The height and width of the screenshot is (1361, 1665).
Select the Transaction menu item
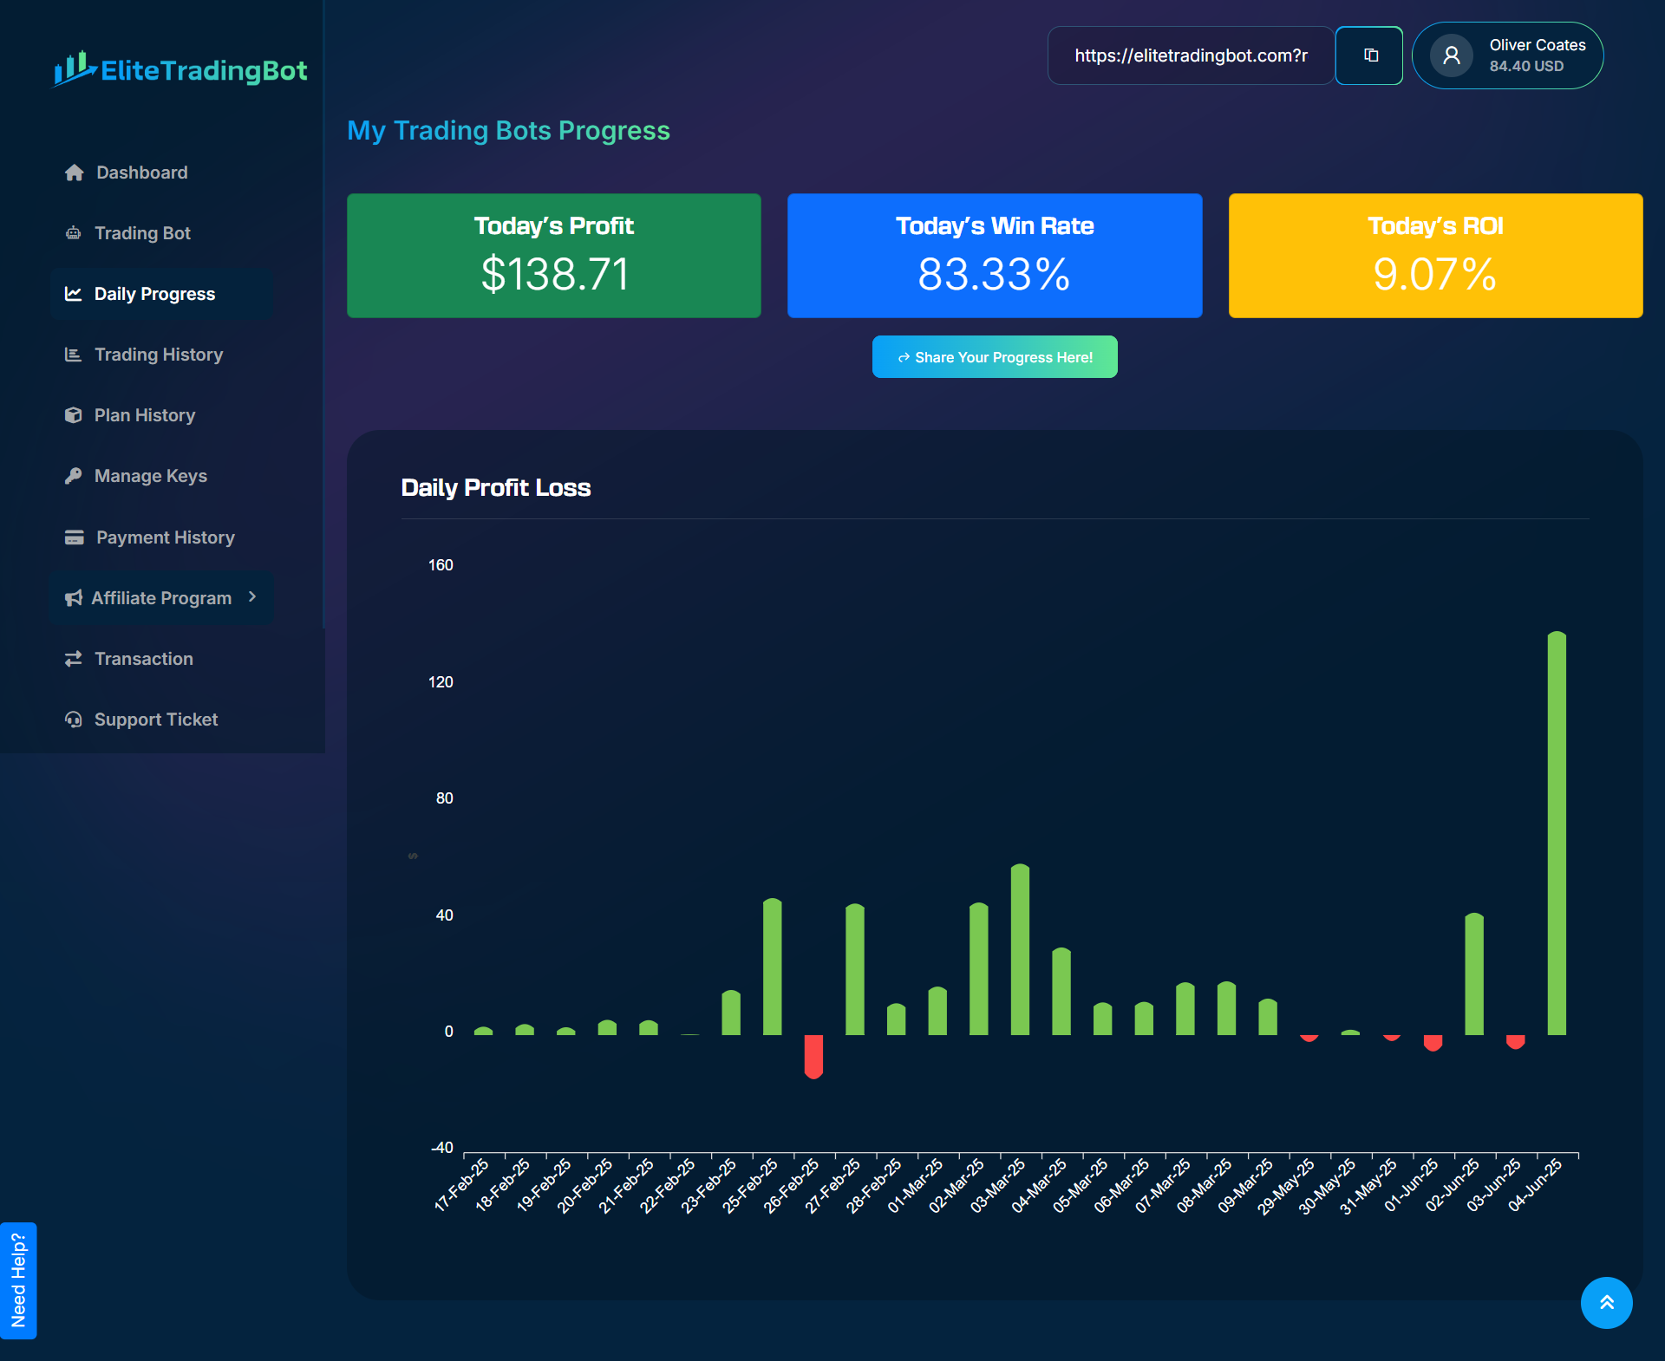tap(143, 659)
